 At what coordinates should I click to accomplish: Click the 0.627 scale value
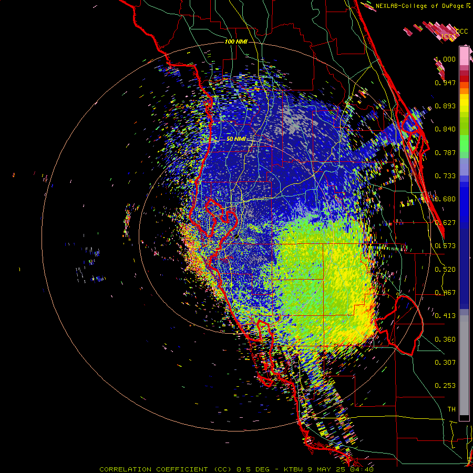coord(445,223)
